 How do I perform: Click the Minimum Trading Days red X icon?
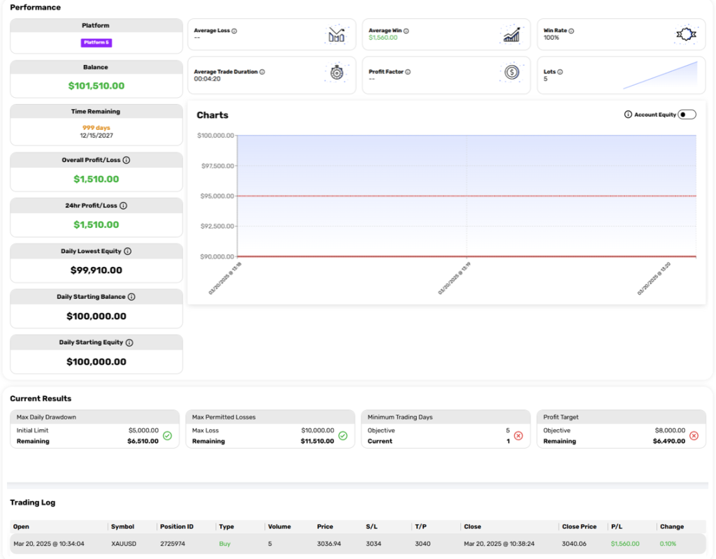(518, 436)
